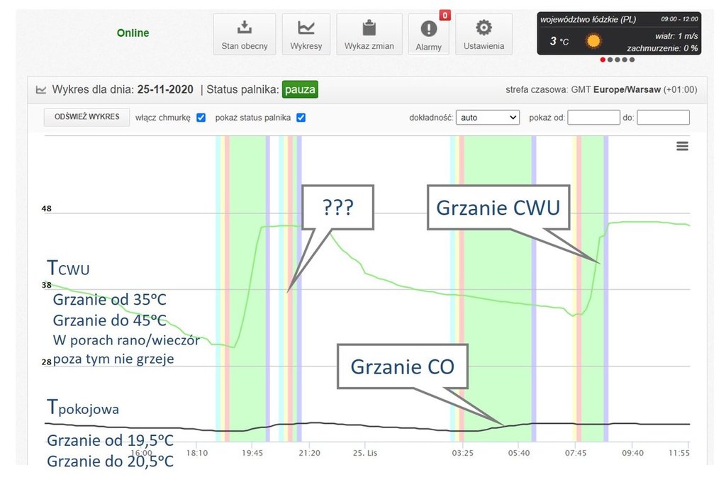Click the green Online status text
Image resolution: width=726 pixels, height=482 pixels.
[133, 33]
